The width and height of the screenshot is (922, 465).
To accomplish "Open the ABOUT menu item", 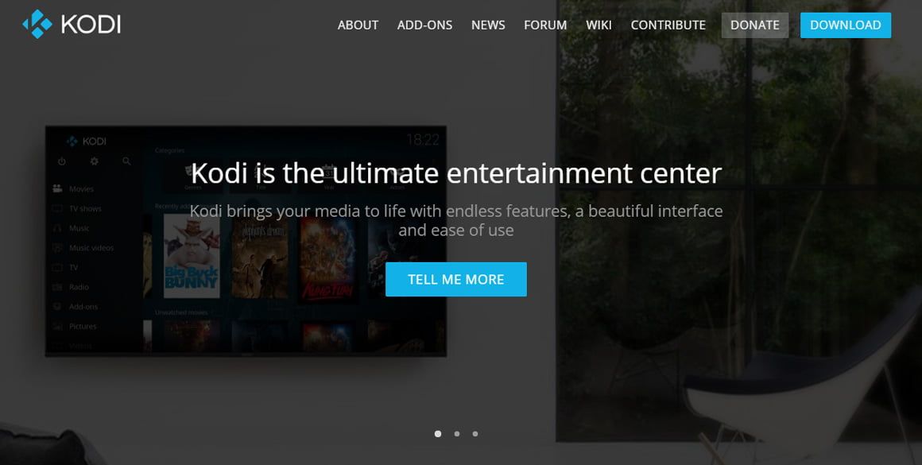I will pyautogui.click(x=358, y=25).
